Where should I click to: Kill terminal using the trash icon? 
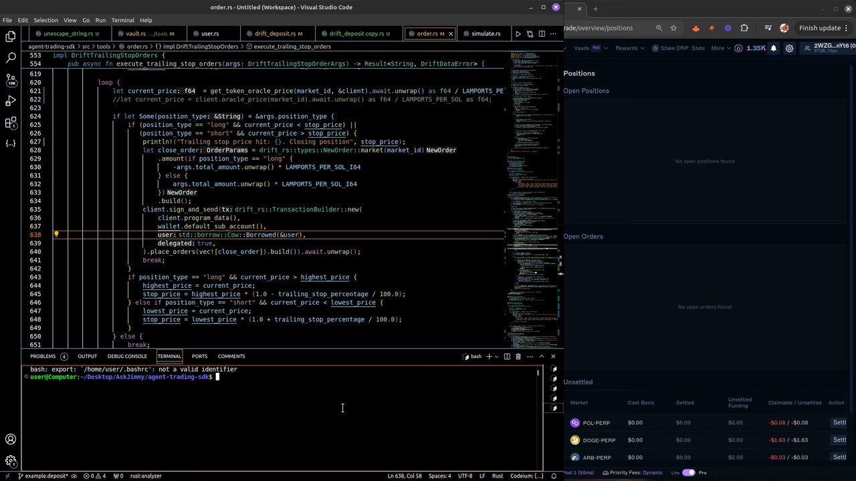(518, 356)
